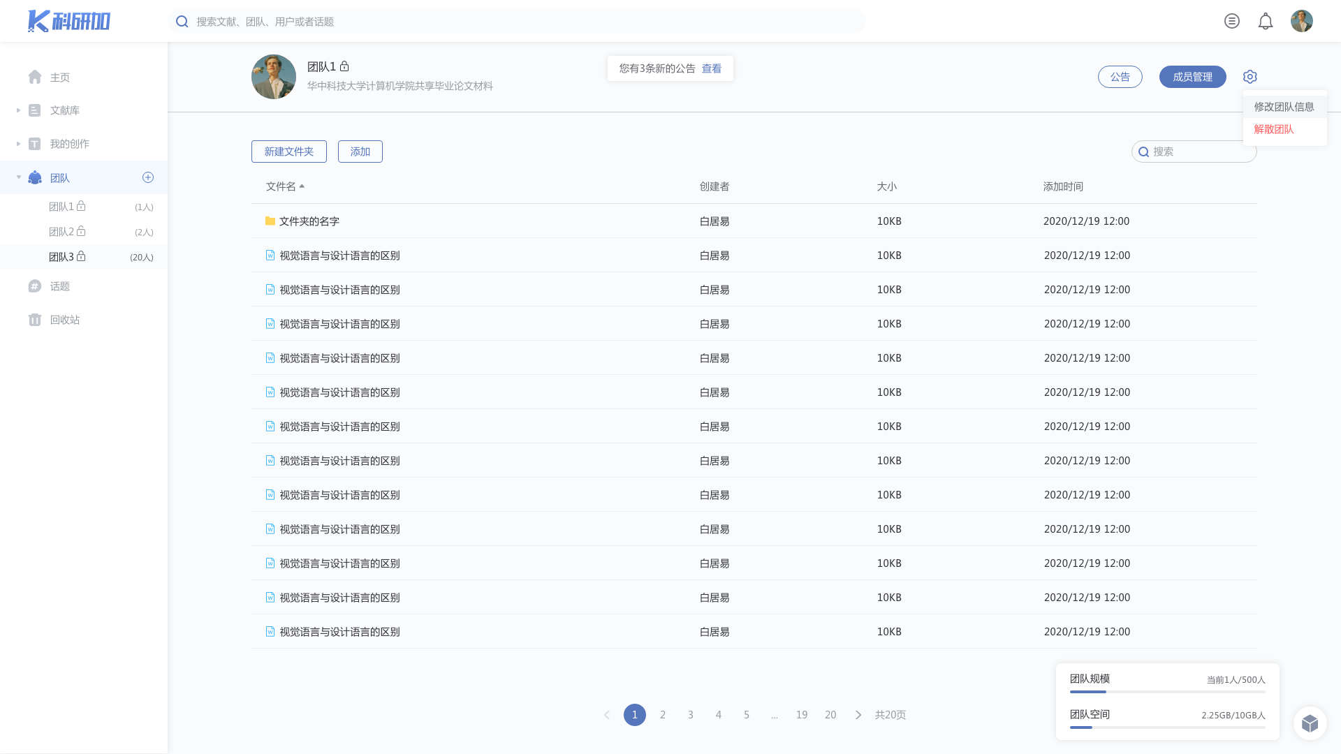Go to page 2
This screenshot has width=1341, height=754.
coord(663,715)
